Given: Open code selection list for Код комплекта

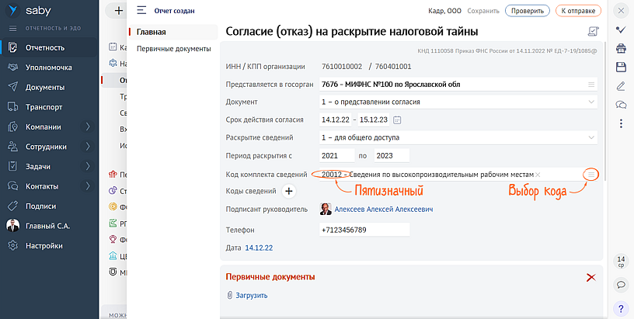Looking at the screenshot, I should coord(591,175).
